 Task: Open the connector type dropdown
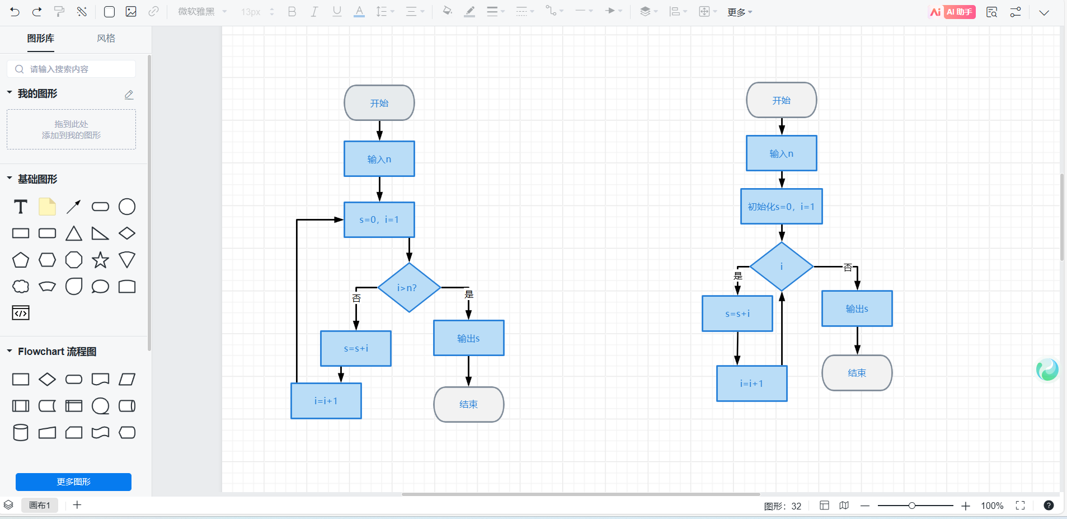tap(554, 12)
